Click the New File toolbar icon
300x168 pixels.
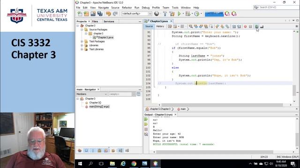[80, 14]
